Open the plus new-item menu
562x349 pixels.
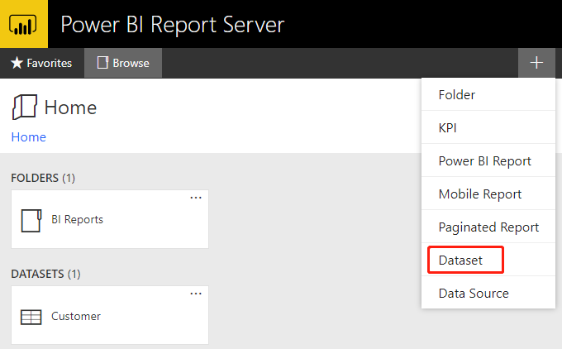536,63
